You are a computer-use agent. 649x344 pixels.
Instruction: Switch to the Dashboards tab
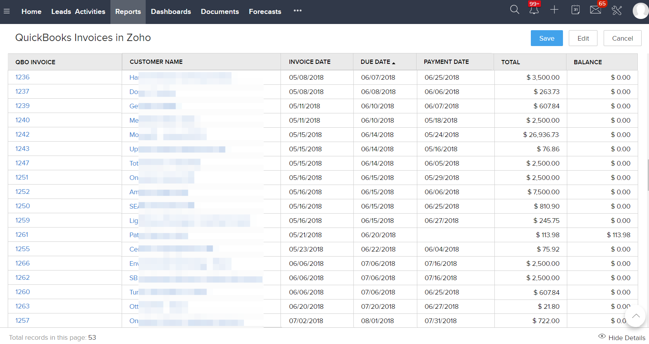(x=171, y=12)
